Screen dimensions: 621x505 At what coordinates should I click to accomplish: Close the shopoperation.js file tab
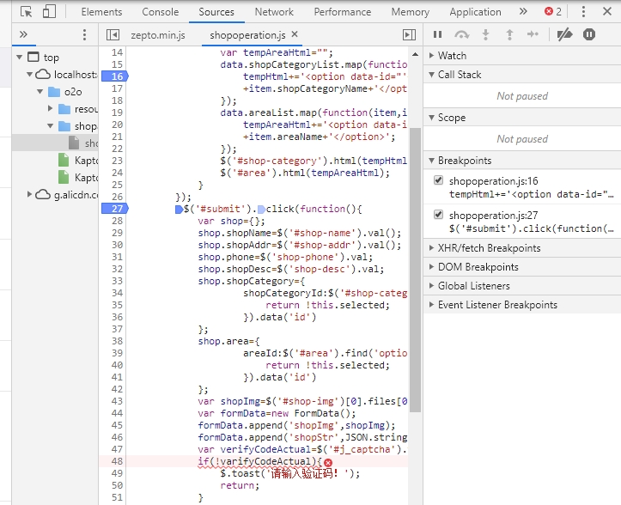click(x=295, y=34)
